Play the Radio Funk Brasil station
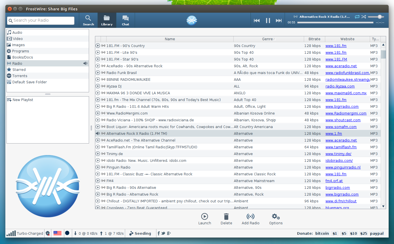394x244 pixels. click(98, 73)
